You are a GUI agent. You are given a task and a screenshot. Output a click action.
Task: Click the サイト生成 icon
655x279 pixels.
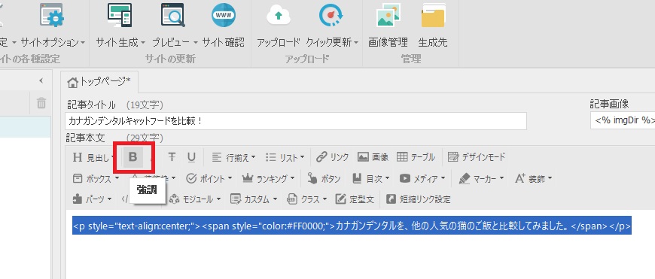pyautogui.click(x=120, y=16)
